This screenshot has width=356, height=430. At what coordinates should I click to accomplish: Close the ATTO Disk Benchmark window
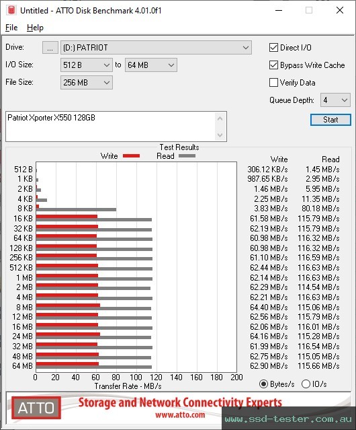coord(340,10)
